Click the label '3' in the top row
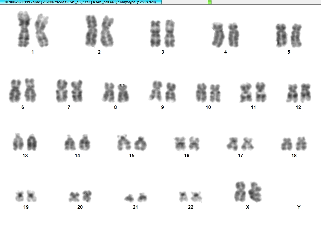The width and height of the screenshot is (321, 236). pos(163,52)
